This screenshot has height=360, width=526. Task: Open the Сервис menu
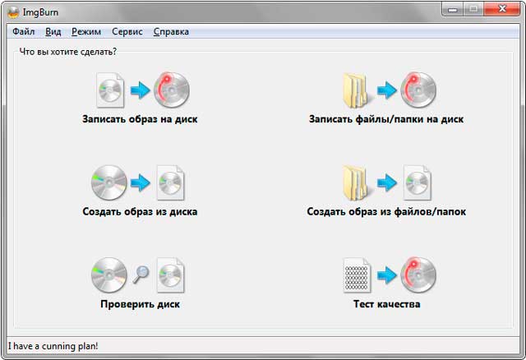(127, 31)
